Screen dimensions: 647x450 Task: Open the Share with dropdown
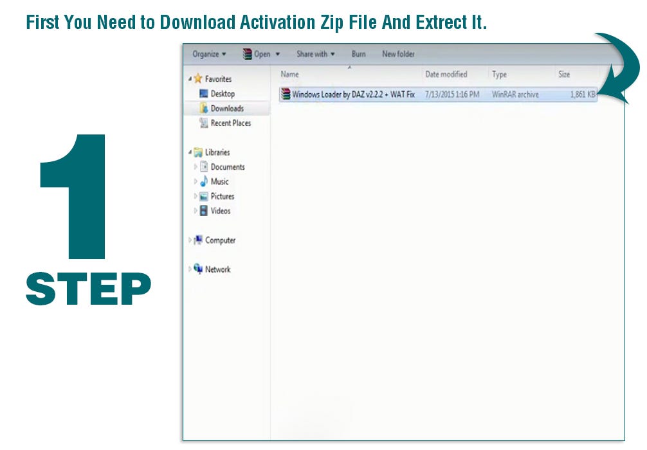[315, 54]
